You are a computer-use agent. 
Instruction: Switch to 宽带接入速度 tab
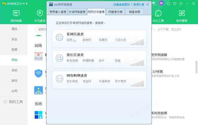58,12
